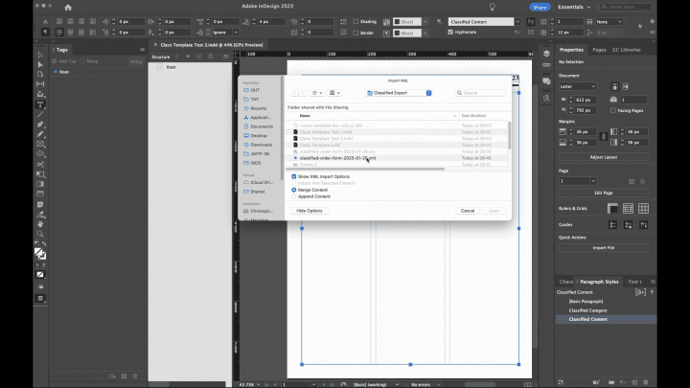Select the Add Tag radio button

(55, 61)
